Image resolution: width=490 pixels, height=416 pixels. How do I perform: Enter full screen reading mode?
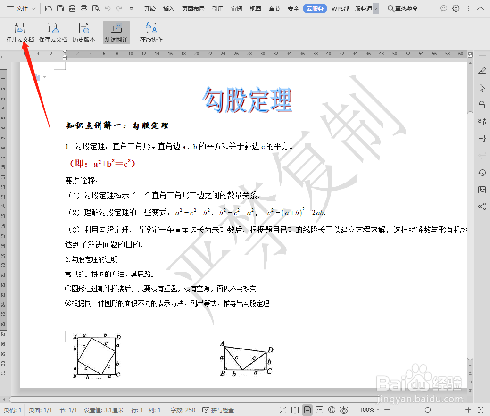(x=283, y=409)
